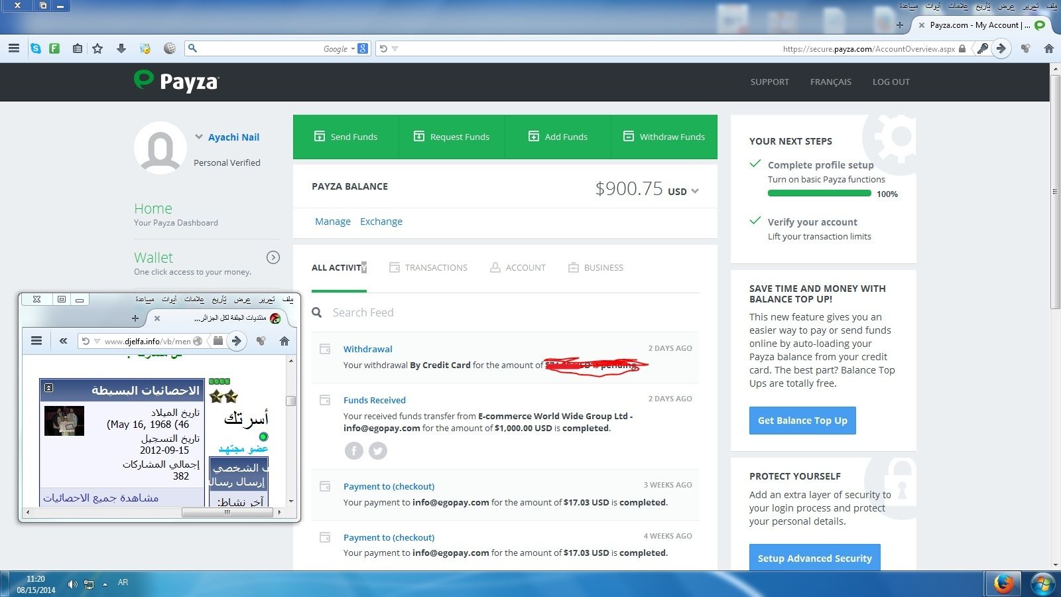Image resolution: width=1061 pixels, height=597 pixels.
Task: Expand the Ayachi Nail account dropdown
Action: pos(198,137)
